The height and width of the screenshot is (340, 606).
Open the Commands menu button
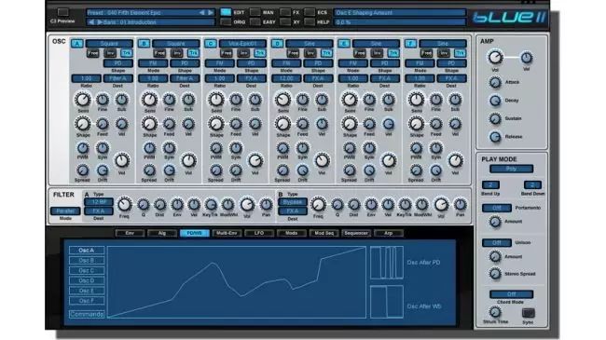87,314
